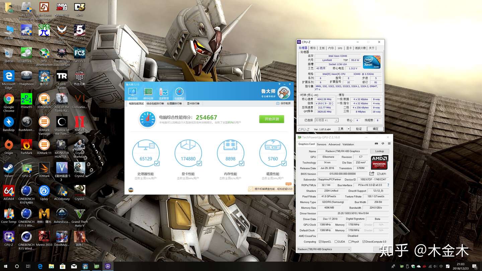This screenshot has width=482, height=271.
Task: Click the Intel Xeon logo in CPU-Z
Action: pyautogui.click(x=372, y=62)
